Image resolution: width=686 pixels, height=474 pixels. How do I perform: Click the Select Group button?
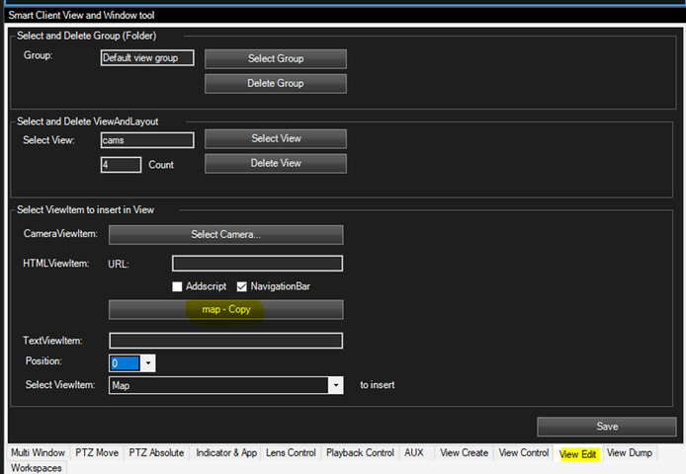tap(276, 58)
